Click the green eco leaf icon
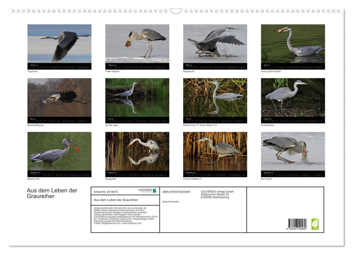The width and height of the screenshot is (352, 254). tap(315, 224)
